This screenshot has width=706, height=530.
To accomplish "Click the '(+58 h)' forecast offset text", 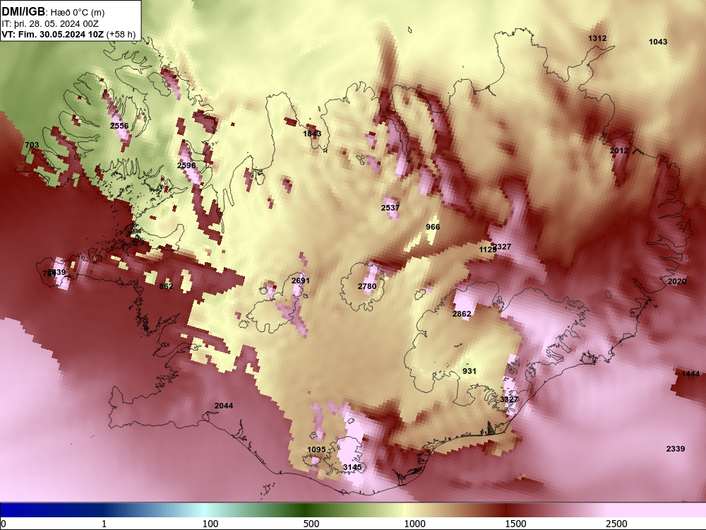I will pyautogui.click(x=121, y=35).
